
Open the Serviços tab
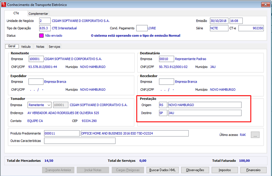coord(54,47)
